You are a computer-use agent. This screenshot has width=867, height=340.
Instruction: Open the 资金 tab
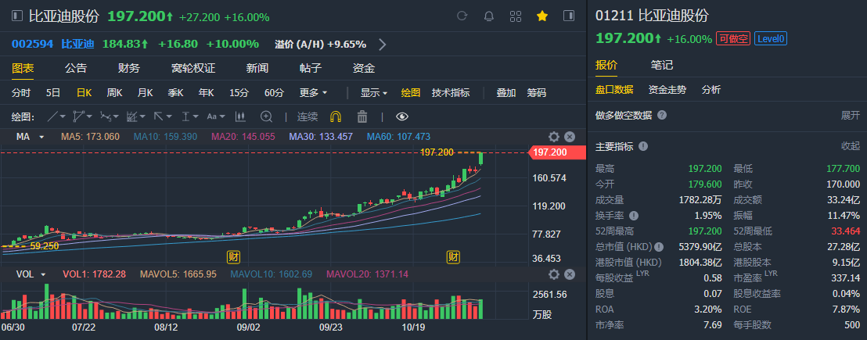(364, 69)
